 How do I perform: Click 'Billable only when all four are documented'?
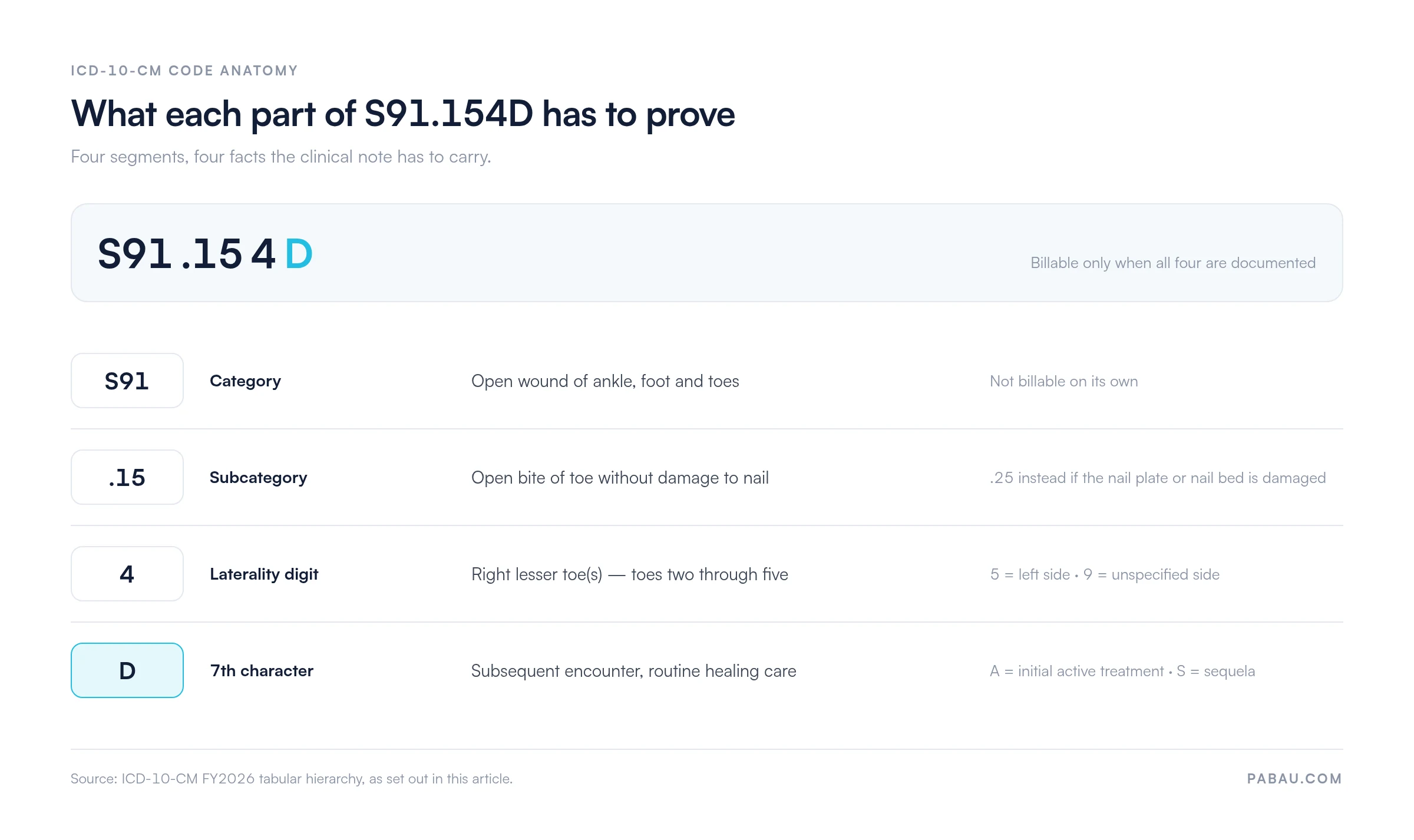(x=1173, y=263)
